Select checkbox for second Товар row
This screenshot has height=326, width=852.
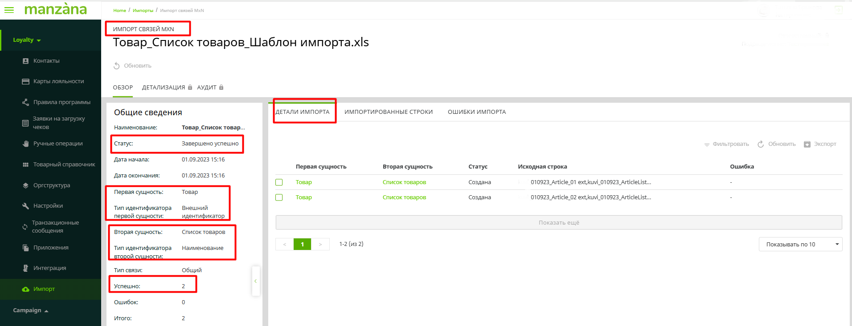pyautogui.click(x=279, y=197)
